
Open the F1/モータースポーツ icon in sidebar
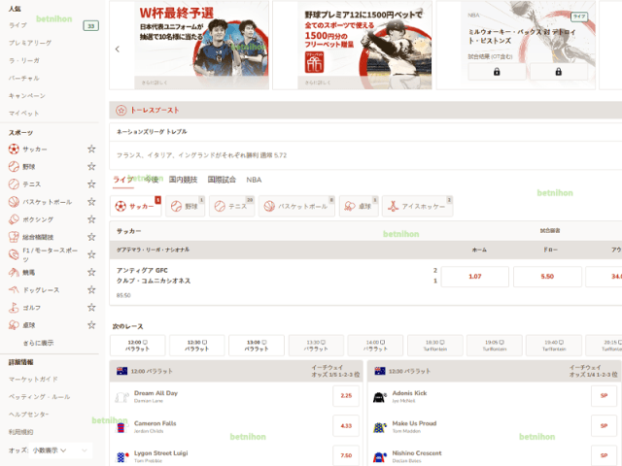14,254
